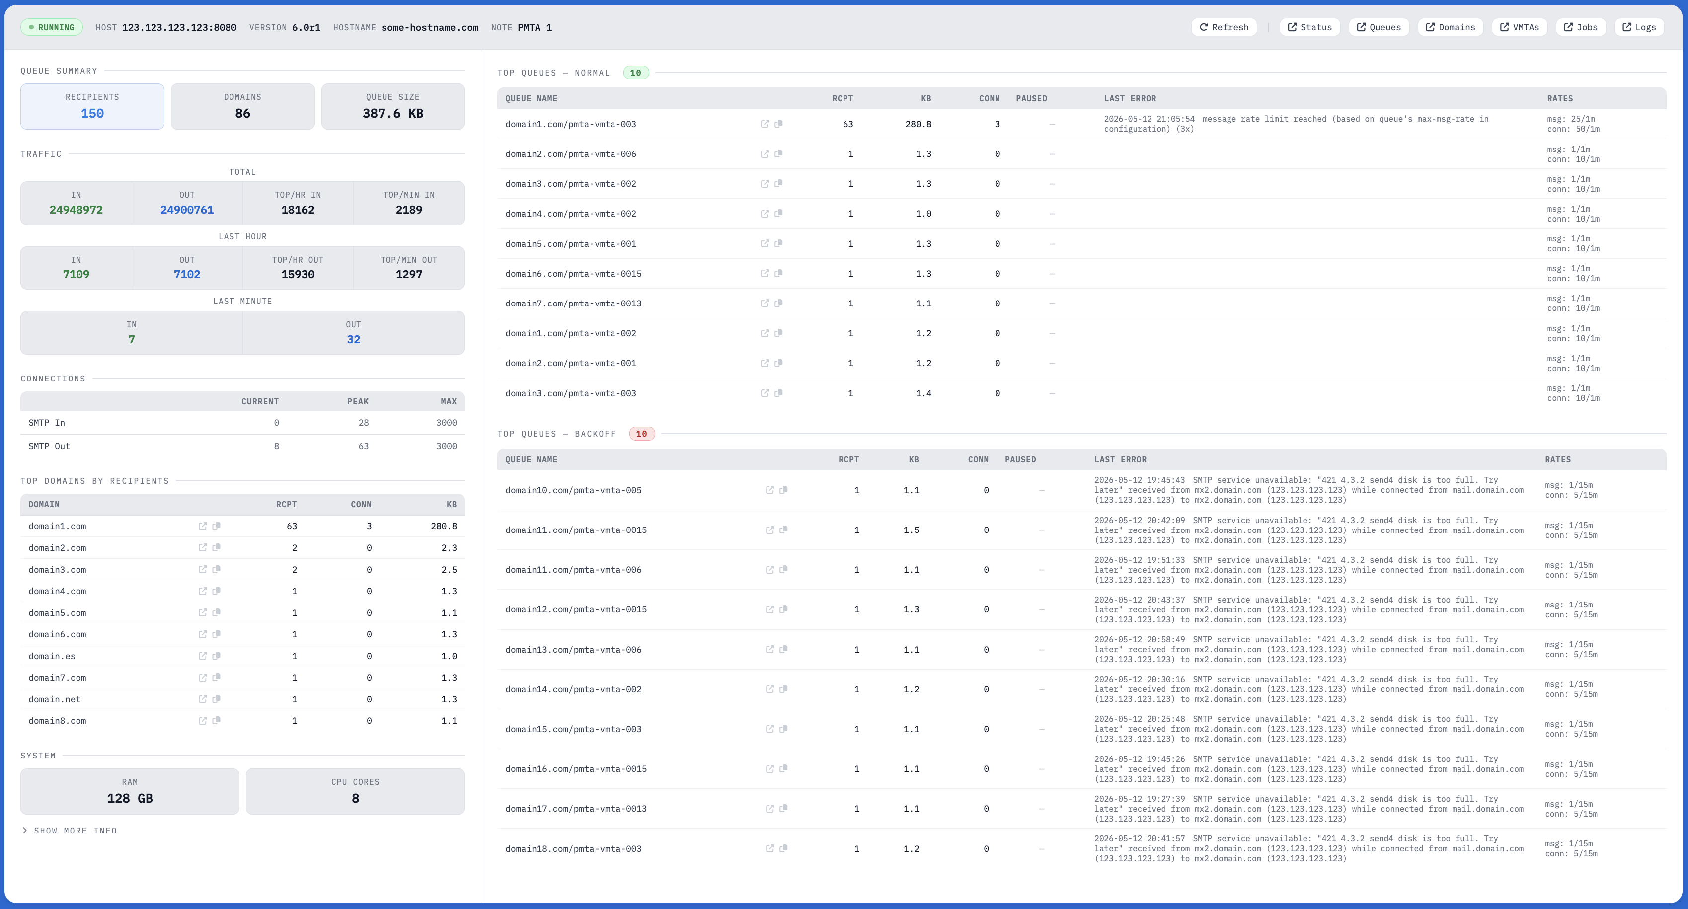Open the Jobs page link

point(1581,27)
